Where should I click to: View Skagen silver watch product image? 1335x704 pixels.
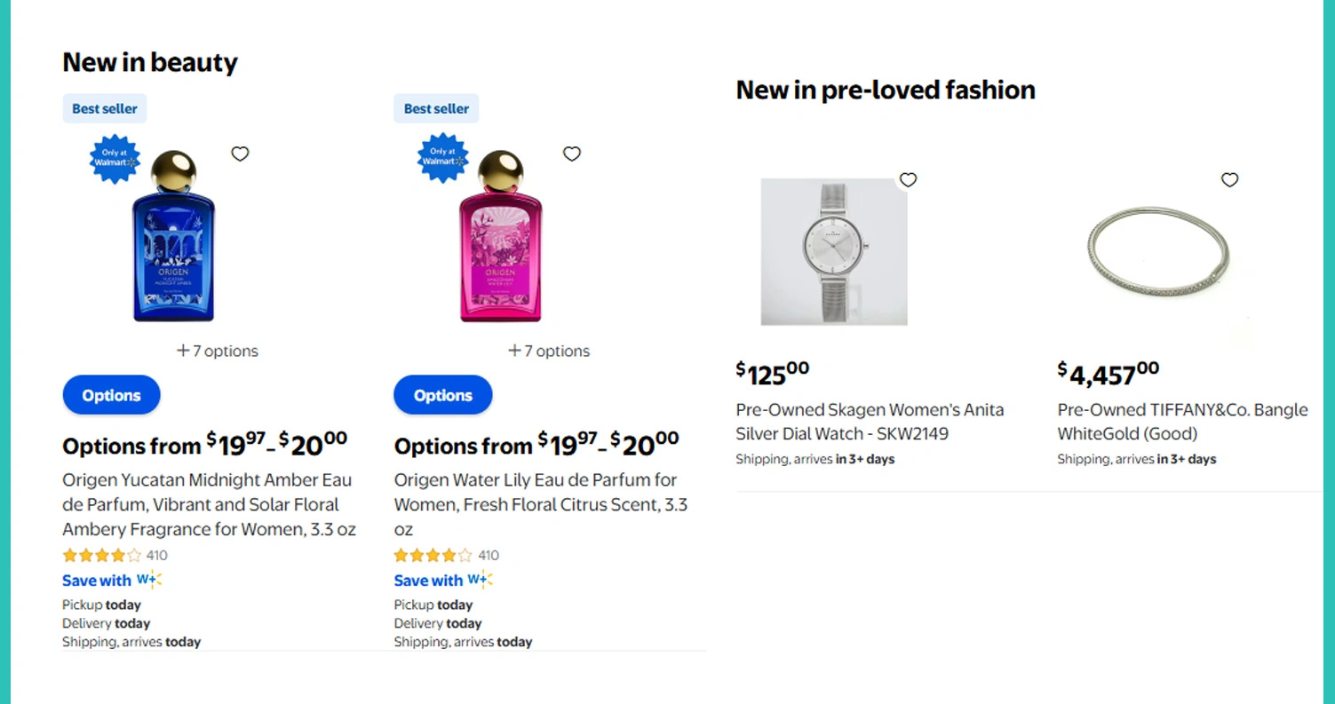point(834,252)
